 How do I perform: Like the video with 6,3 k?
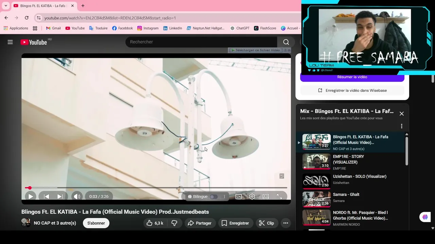coord(155,223)
